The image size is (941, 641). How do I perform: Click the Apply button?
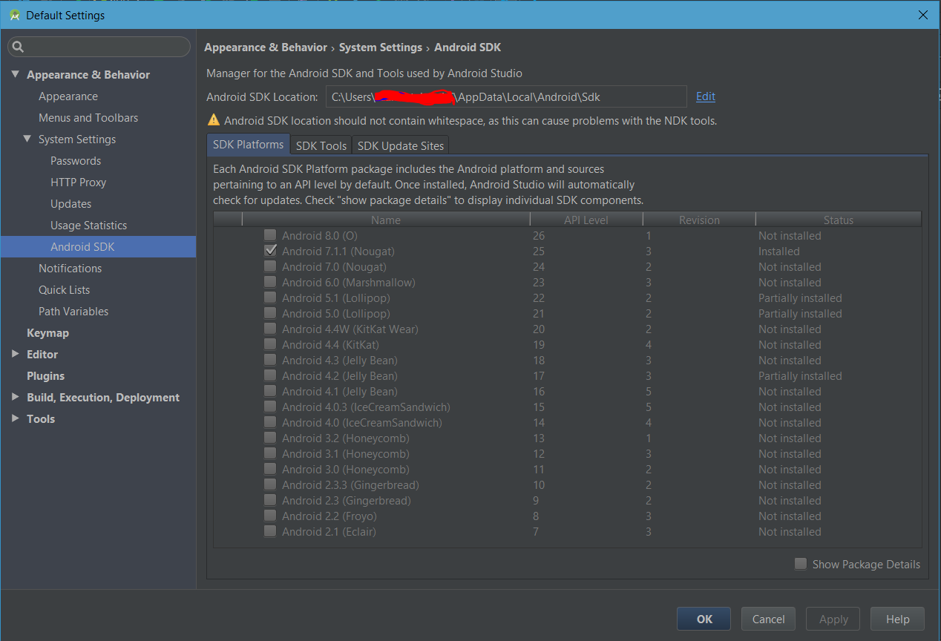(x=833, y=619)
